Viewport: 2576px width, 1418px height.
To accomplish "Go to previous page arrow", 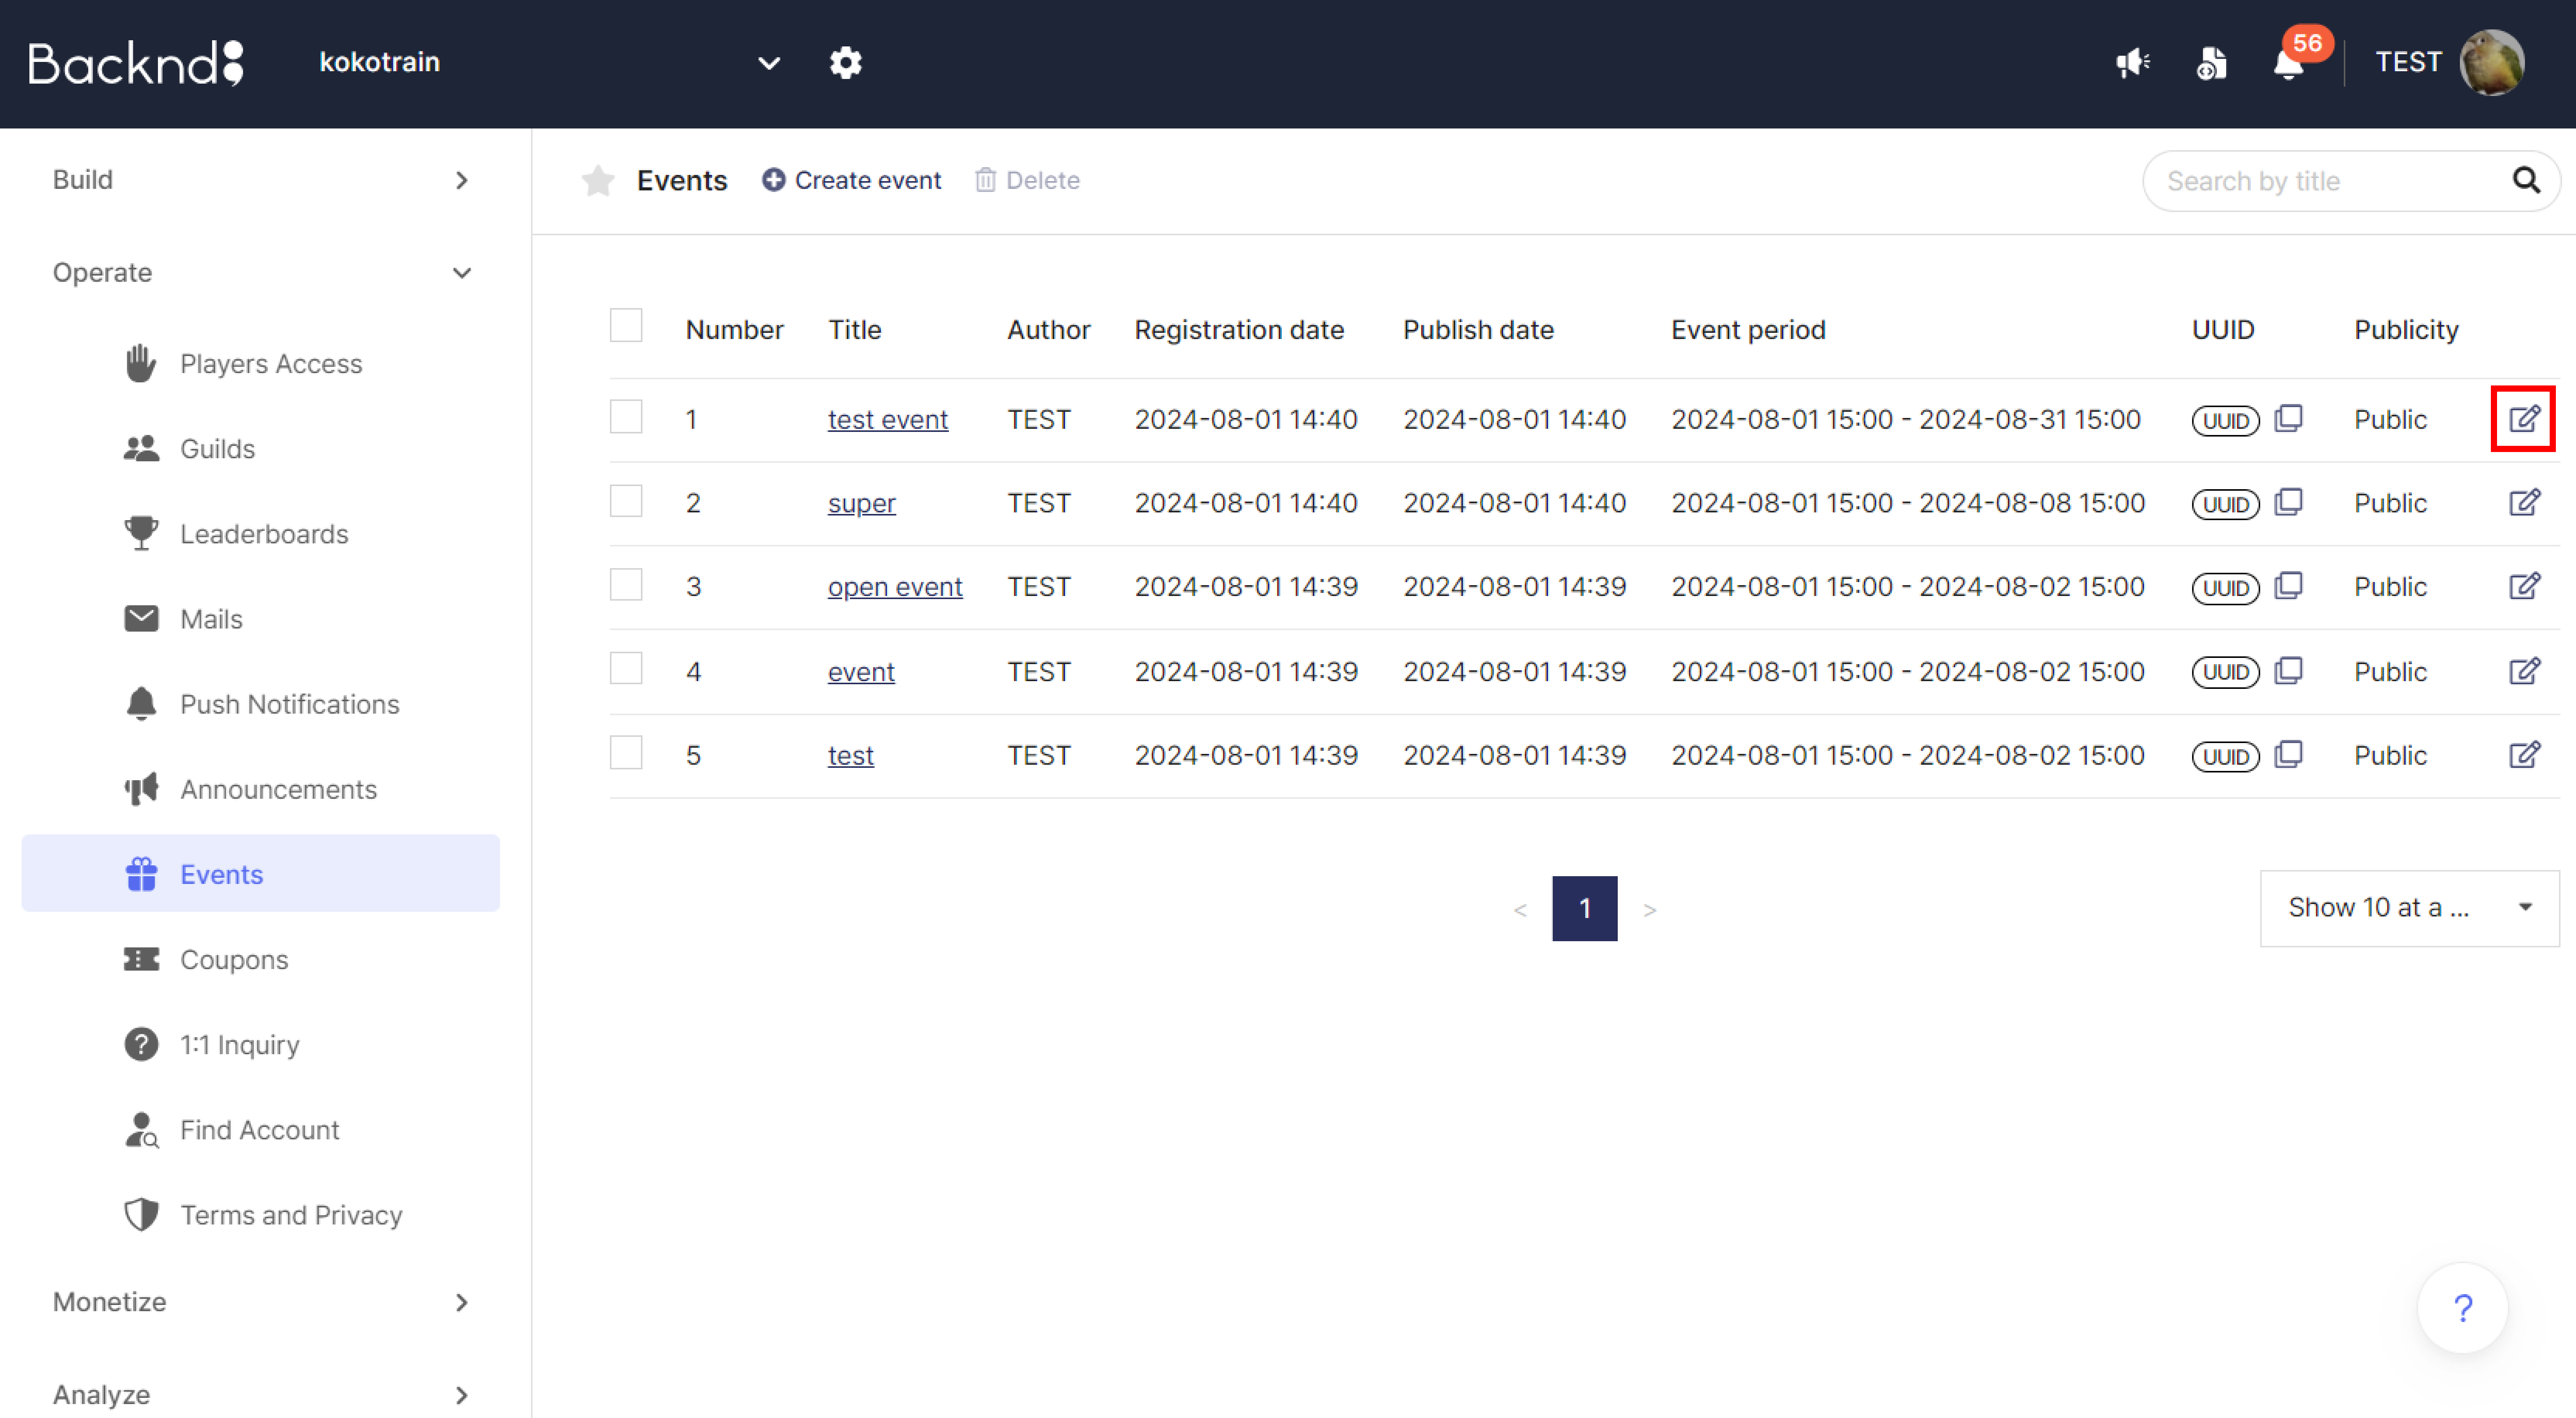I will point(1520,909).
